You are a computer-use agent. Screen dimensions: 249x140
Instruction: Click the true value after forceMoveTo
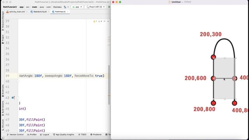click(99, 76)
